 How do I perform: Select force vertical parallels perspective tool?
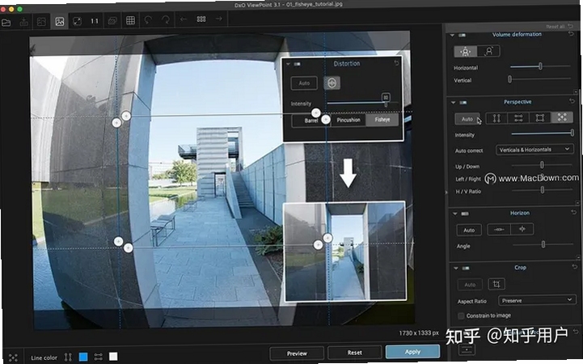[496, 118]
